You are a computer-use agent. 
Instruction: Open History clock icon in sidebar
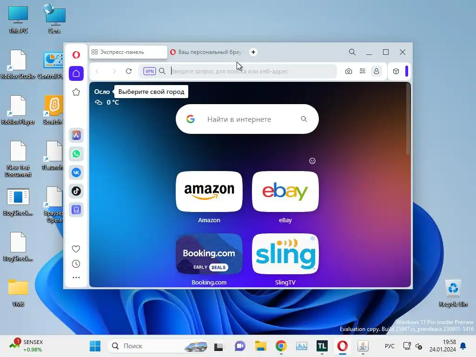point(76,264)
